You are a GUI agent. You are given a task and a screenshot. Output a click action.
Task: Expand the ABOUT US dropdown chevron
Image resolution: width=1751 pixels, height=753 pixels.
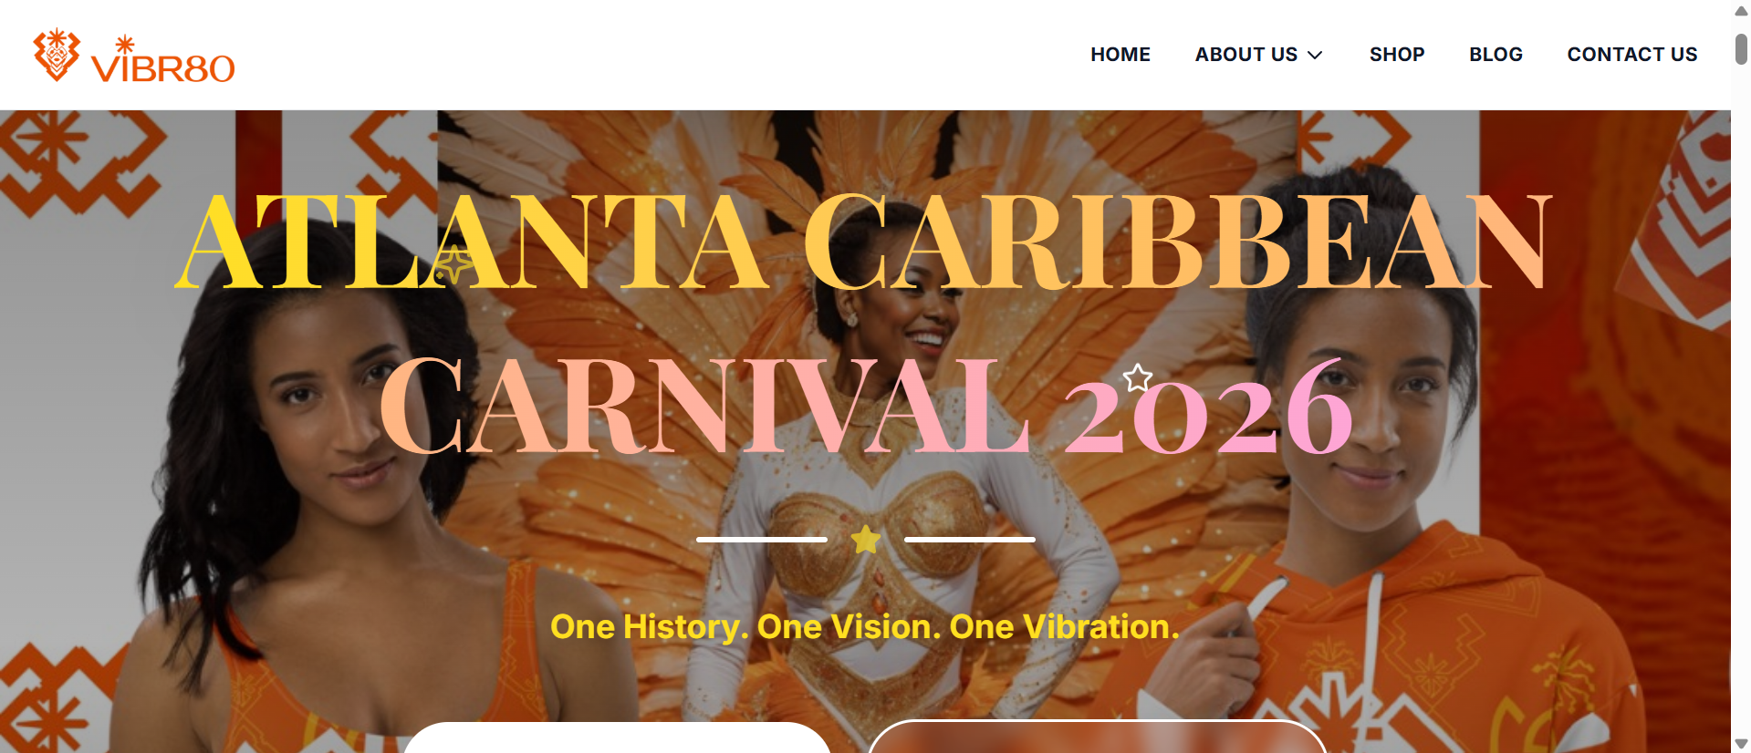(1315, 56)
